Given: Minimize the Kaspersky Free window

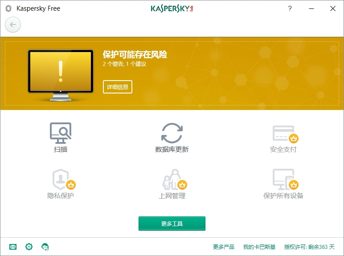Looking at the screenshot, I should (x=311, y=8).
